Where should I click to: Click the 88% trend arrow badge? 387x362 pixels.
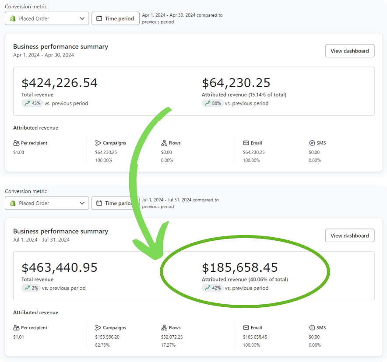pyautogui.click(x=212, y=104)
